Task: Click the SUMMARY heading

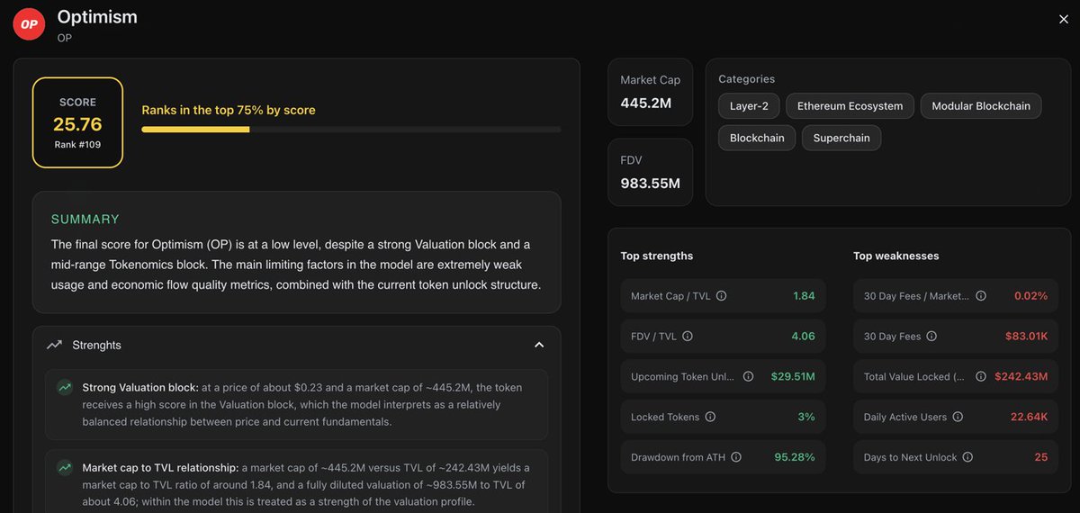Action: coord(85,220)
